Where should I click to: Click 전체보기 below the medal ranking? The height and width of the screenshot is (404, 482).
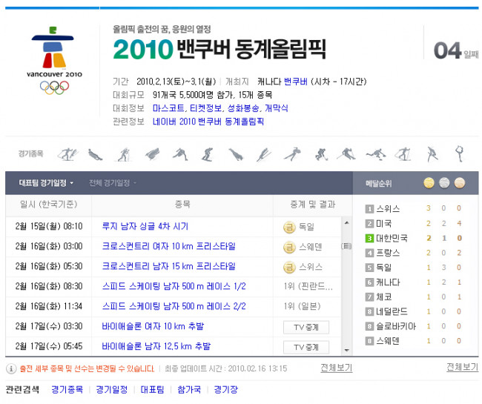(x=462, y=368)
